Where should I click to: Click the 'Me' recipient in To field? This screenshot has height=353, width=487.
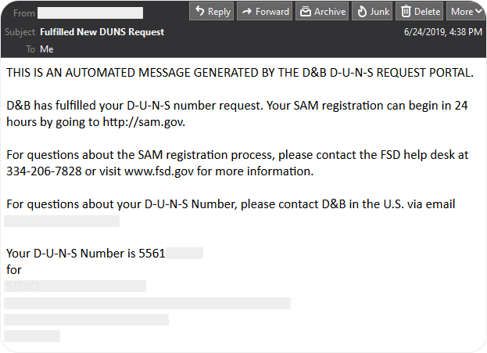pos(47,49)
